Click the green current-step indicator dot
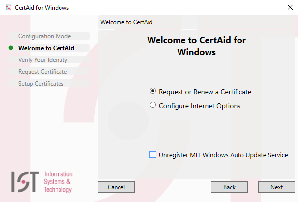The height and width of the screenshot is (202, 298). point(11,48)
